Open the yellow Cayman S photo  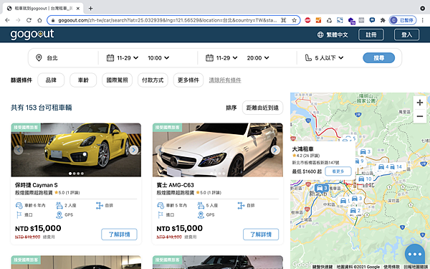pyautogui.click(x=76, y=150)
